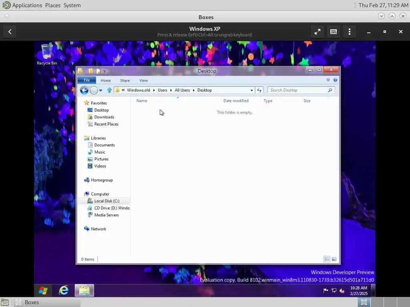This screenshot has width=410, height=307.
Task: Launch Internet Explorer from taskbar
Action: pyautogui.click(x=64, y=290)
